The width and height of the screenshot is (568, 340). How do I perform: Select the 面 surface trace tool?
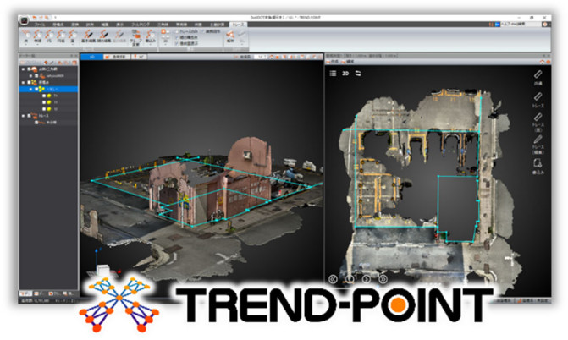[73, 36]
